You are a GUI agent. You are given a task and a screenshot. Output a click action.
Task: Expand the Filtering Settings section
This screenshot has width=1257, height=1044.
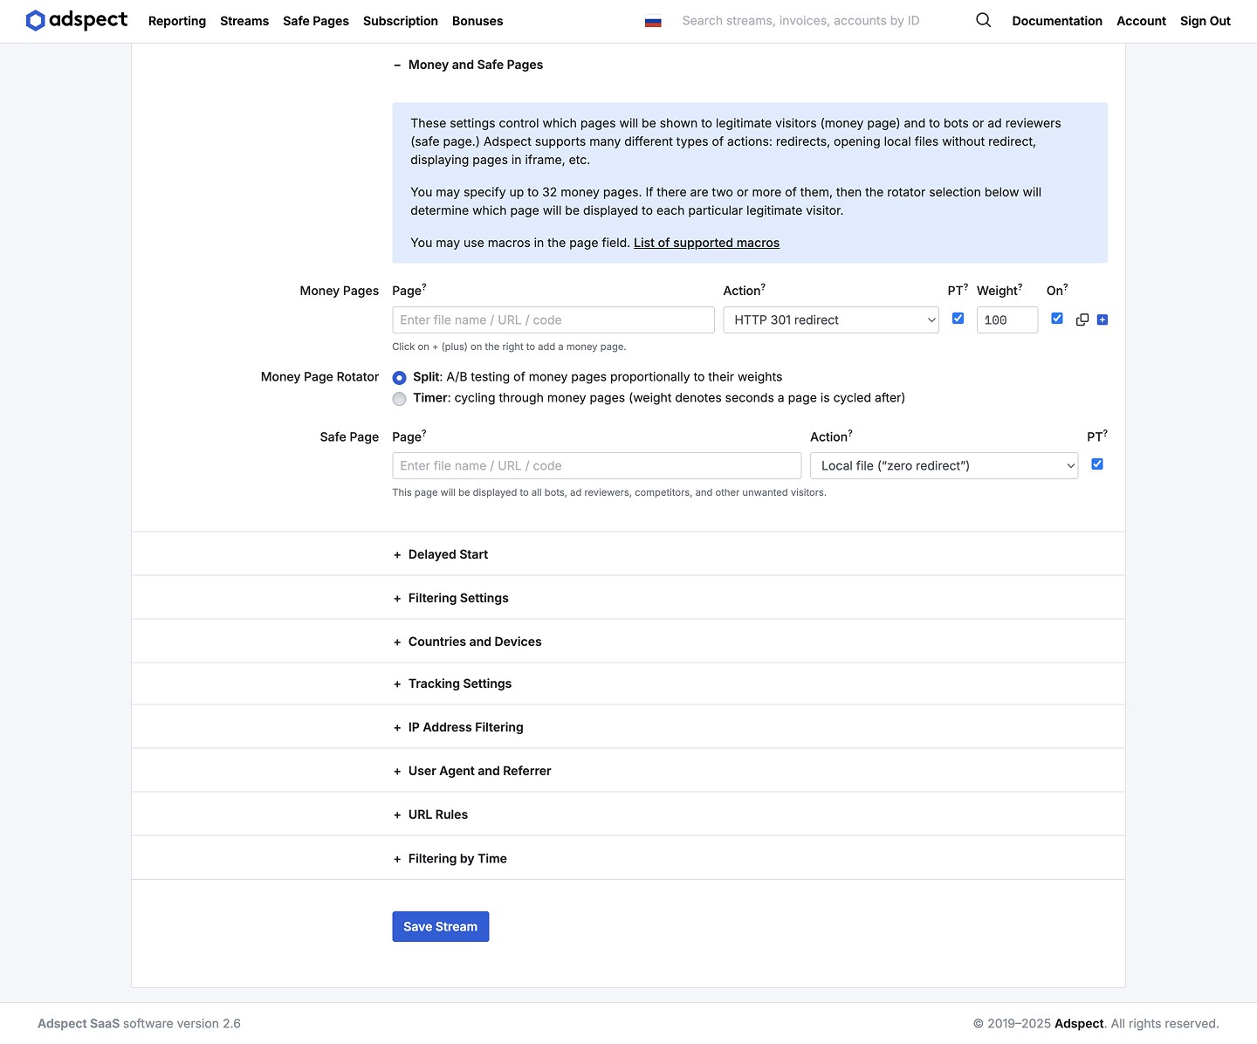coord(457,598)
